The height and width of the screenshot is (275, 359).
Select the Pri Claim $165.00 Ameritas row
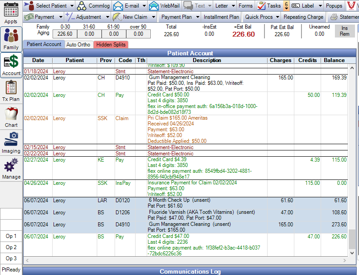tap(186, 129)
